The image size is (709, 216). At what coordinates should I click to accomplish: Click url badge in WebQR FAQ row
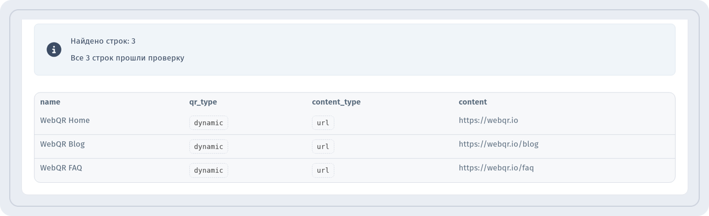323,171
